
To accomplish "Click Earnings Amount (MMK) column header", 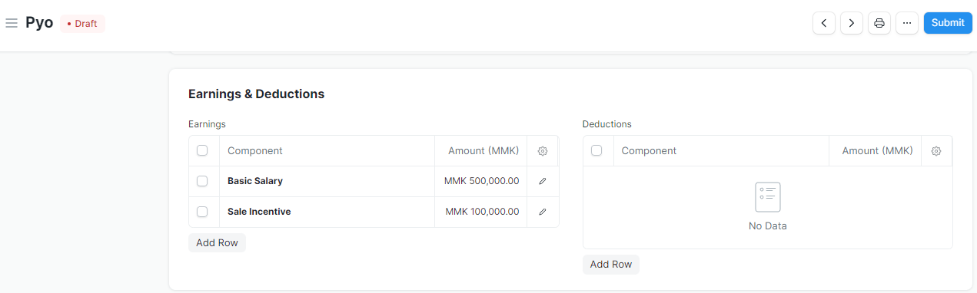I will pos(481,151).
